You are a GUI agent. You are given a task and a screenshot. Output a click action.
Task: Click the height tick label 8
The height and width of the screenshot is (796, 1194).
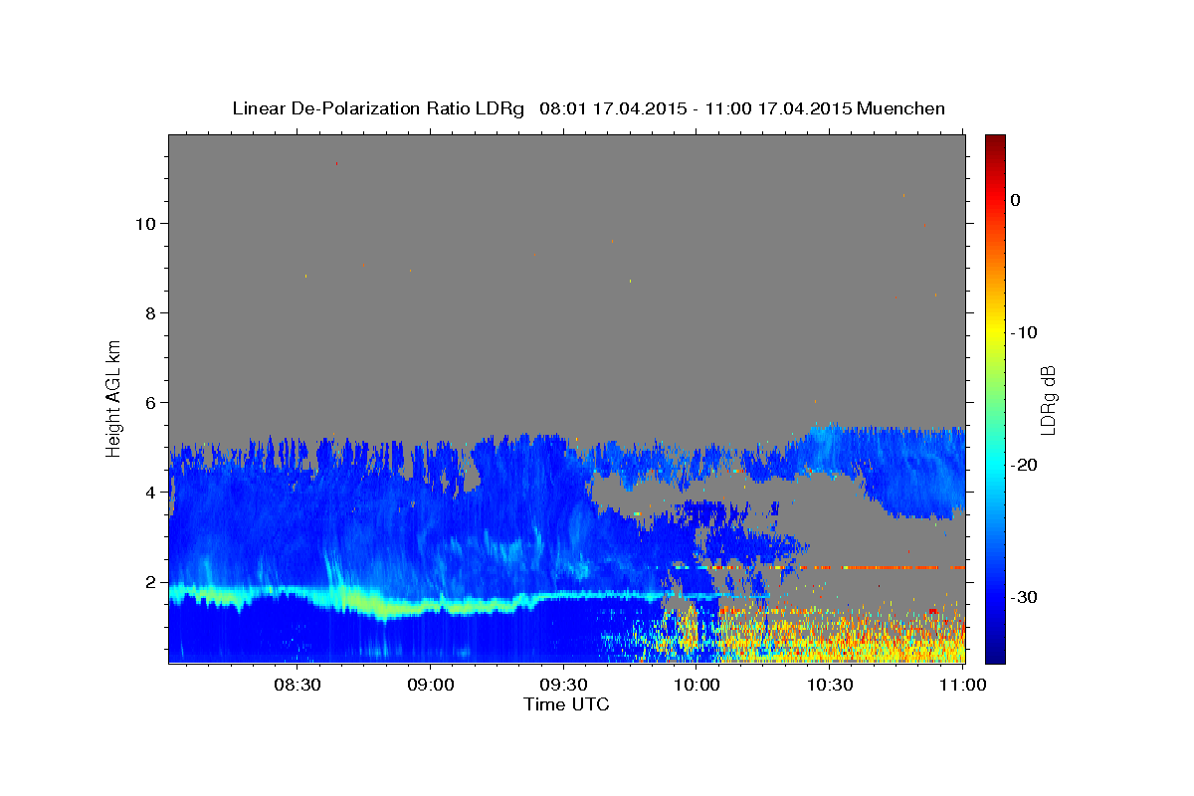(x=149, y=312)
